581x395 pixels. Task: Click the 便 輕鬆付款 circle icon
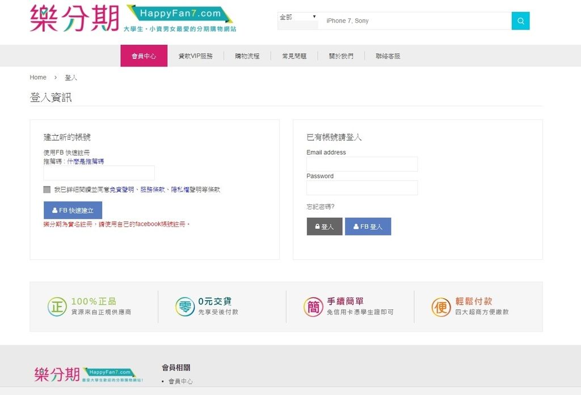coord(441,307)
